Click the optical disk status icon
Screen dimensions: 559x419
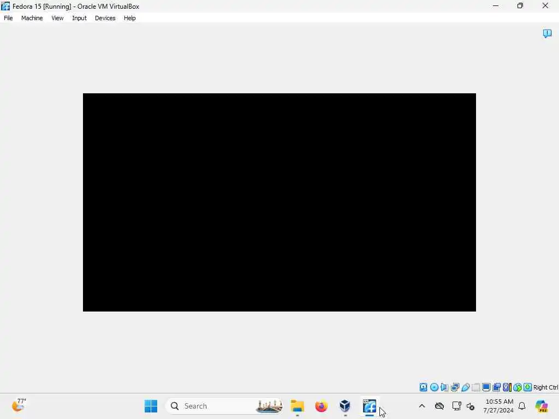tap(434, 387)
